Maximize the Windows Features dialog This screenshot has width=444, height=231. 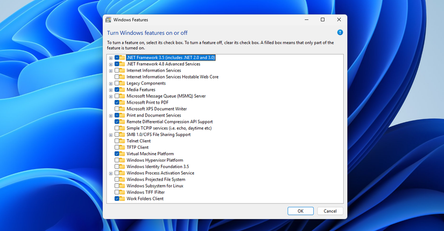point(322,19)
